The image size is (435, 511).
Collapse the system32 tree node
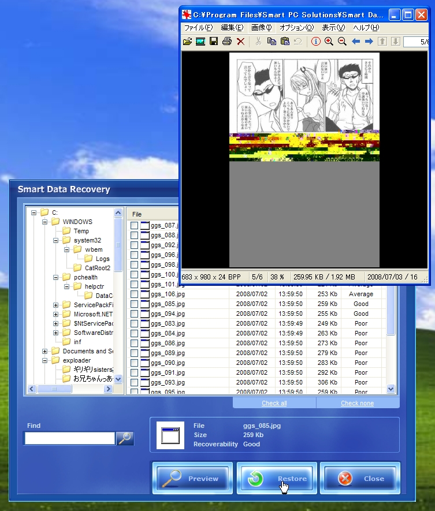[56, 240]
